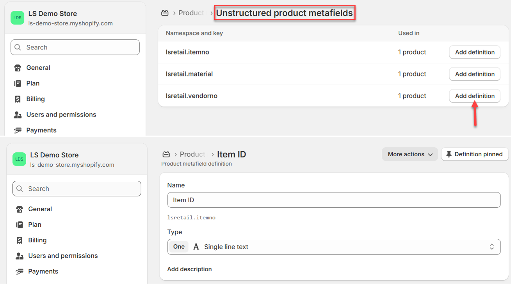Click the Payments hand icon in lower sidebar

point(19,272)
